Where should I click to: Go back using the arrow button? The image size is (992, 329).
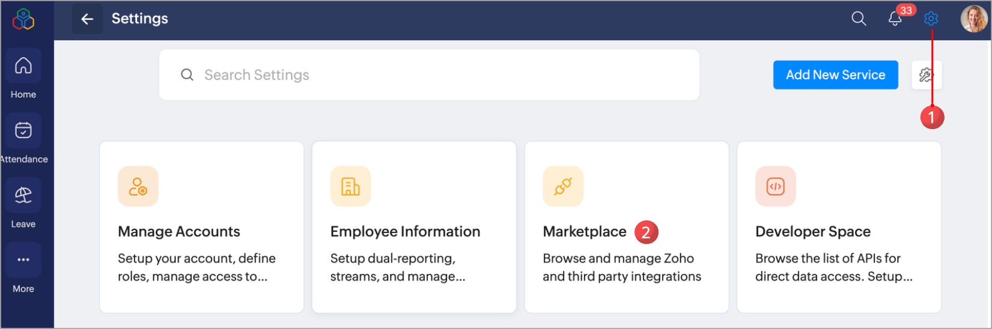[x=87, y=19]
